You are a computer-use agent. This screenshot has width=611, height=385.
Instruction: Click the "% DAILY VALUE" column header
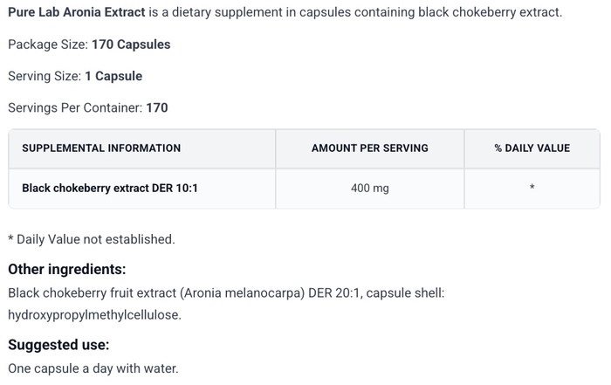pyautogui.click(x=532, y=148)
